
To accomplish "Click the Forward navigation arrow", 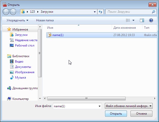I will coord(13,12).
